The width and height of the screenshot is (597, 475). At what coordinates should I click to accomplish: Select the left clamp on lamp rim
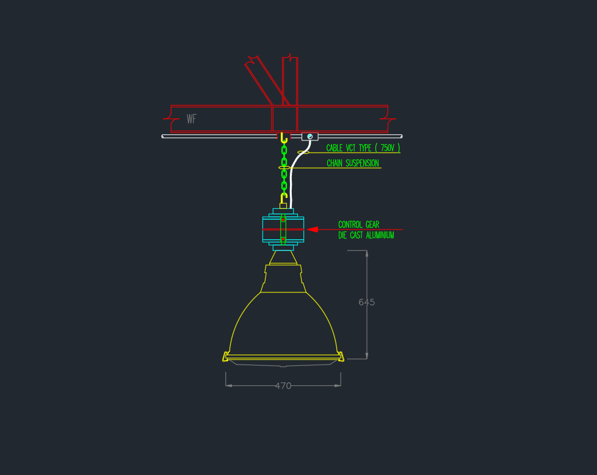coord(225,357)
